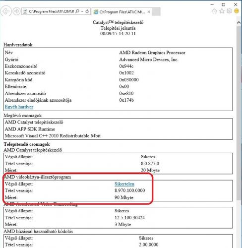Open the Tools gear icon
This screenshot has height=248, width=242.
[x=229, y=11]
